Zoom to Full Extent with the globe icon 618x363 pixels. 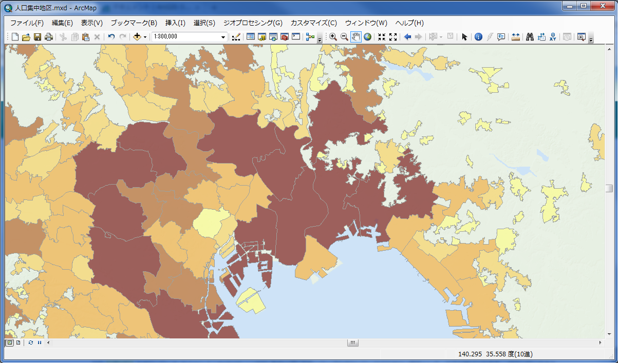click(368, 36)
